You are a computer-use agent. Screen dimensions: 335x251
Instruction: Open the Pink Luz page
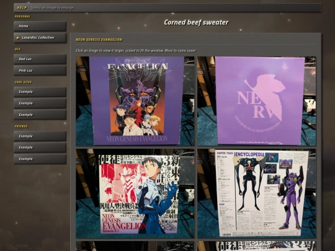(x=40, y=71)
